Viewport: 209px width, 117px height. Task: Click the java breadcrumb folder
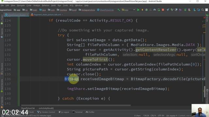(x=43, y=10)
